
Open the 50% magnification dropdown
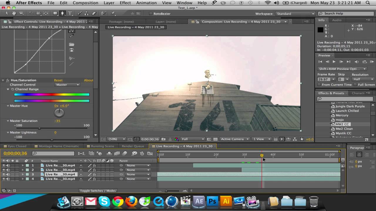(x=116, y=139)
